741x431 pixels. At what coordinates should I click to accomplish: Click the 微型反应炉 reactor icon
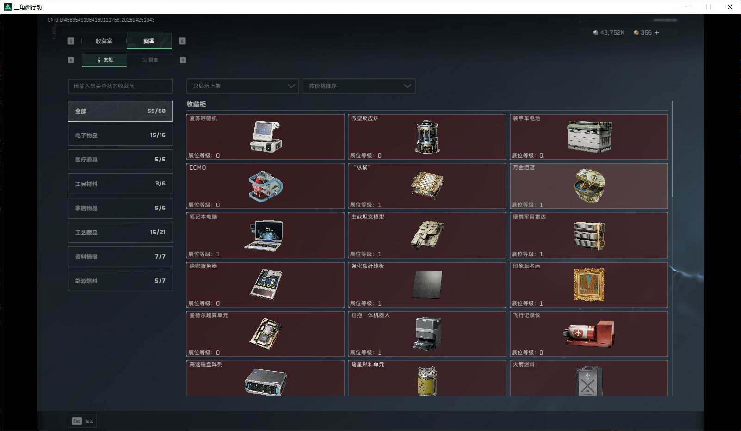[x=427, y=137]
